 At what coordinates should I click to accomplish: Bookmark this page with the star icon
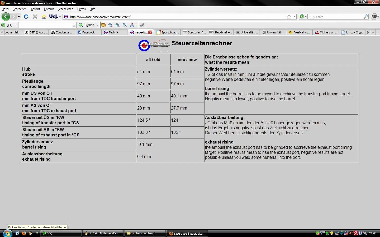tap(289, 17)
